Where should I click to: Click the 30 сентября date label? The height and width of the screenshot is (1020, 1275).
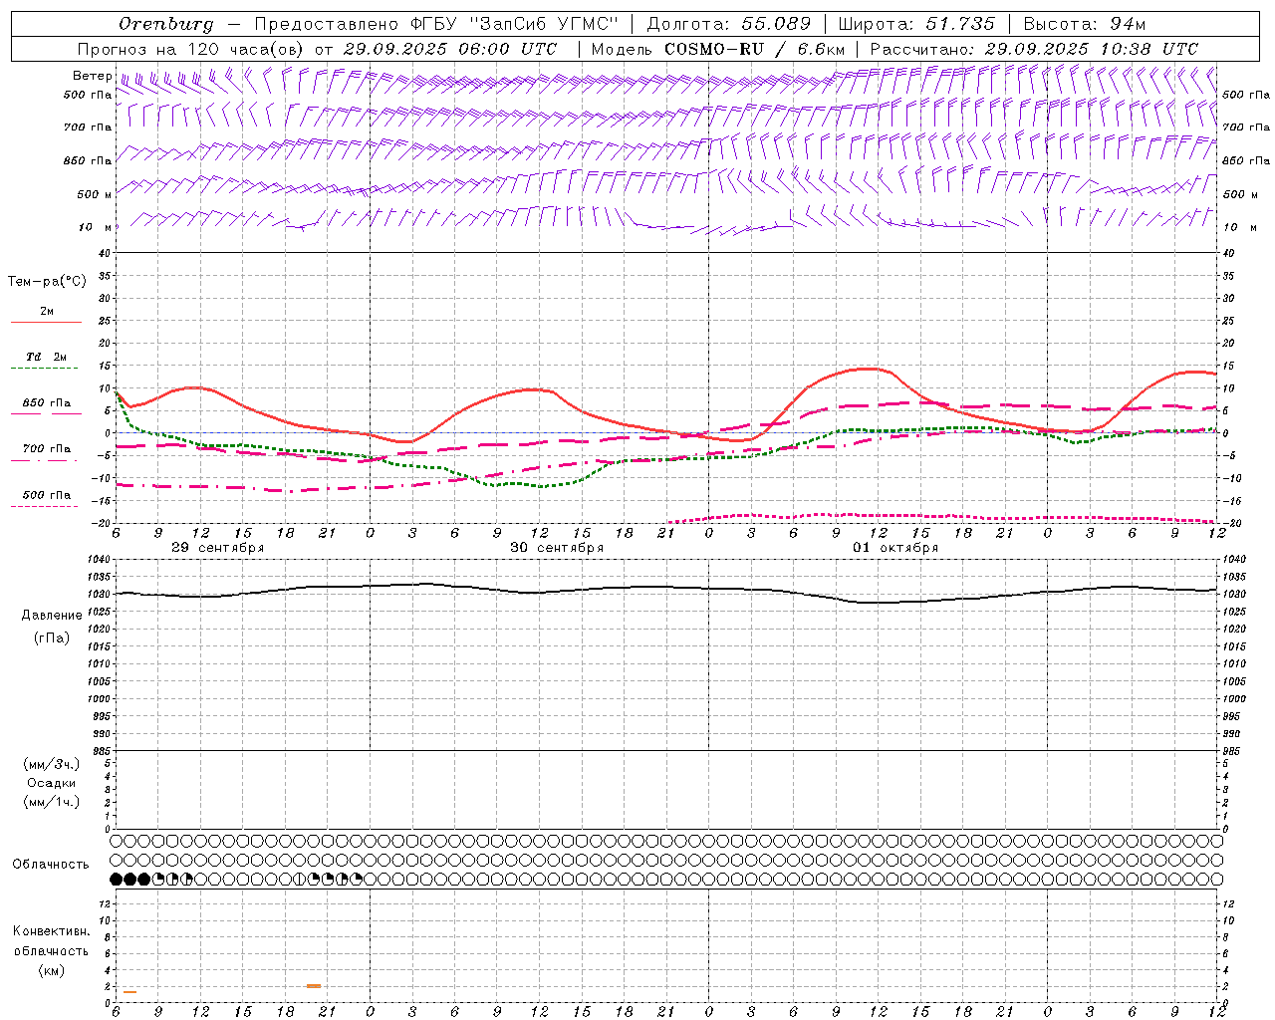click(x=557, y=547)
